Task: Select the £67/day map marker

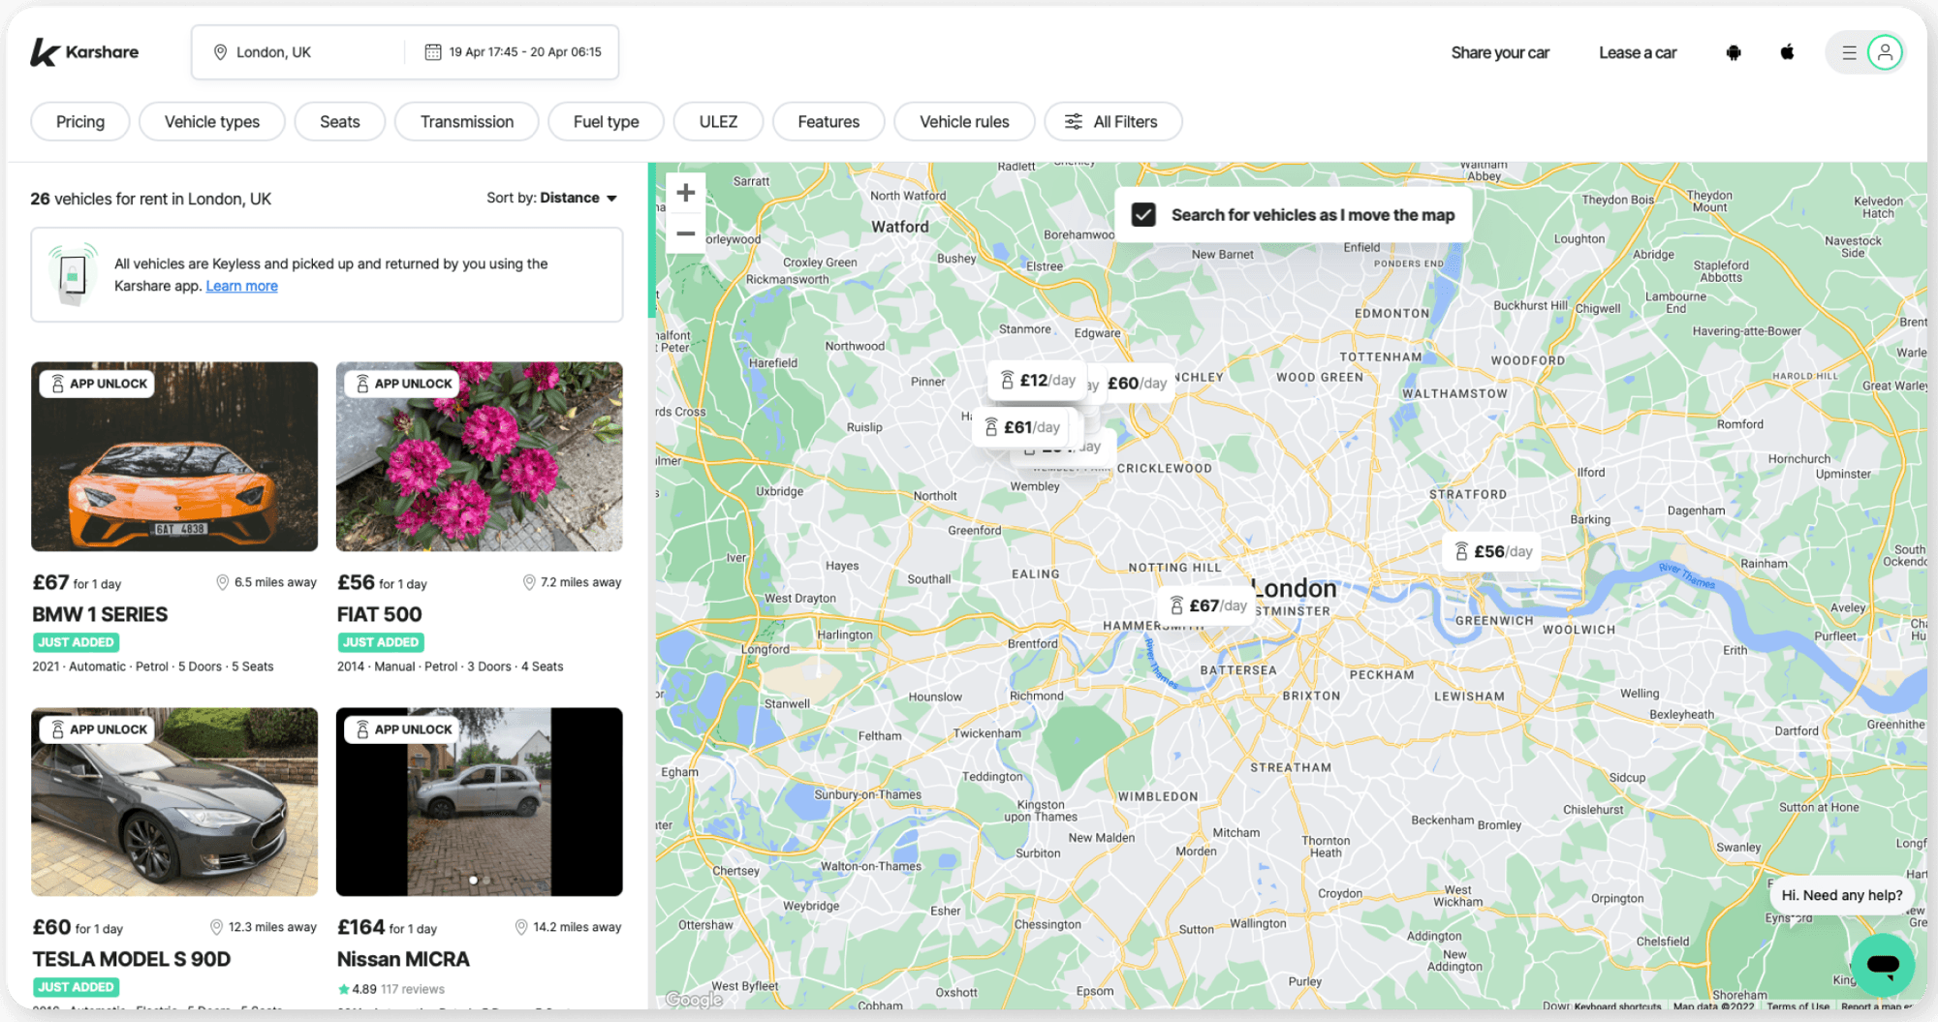Action: point(1207,605)
